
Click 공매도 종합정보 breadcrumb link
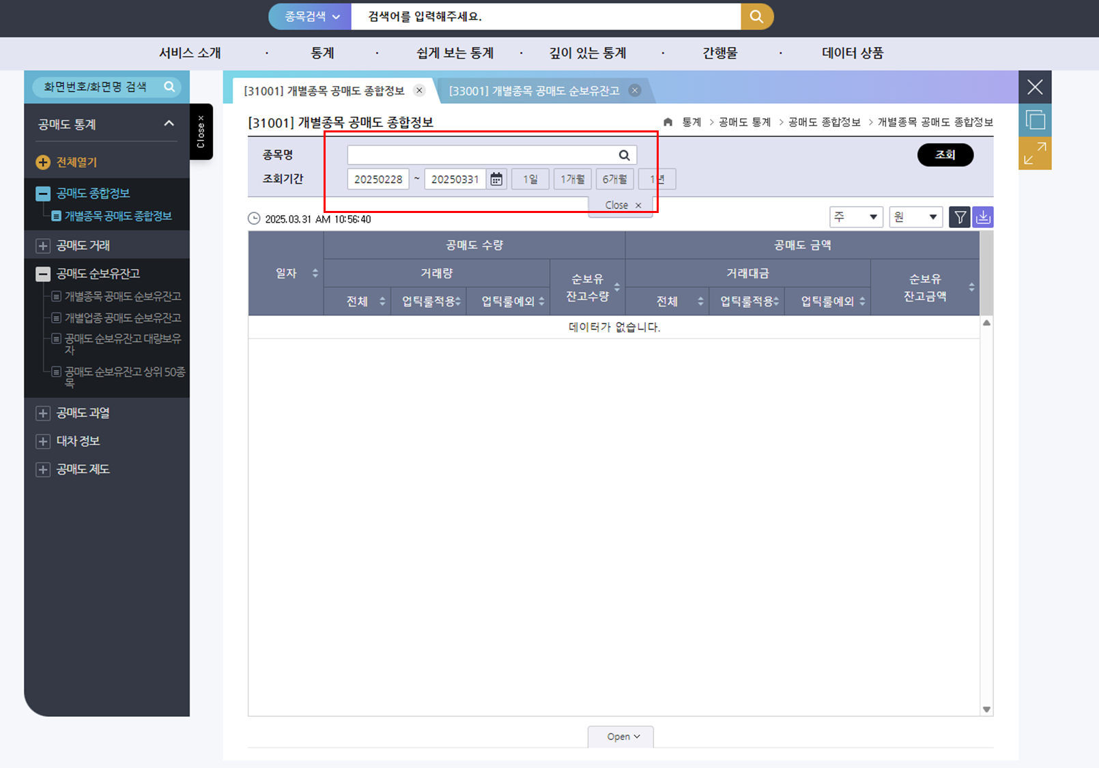(x=825, y=122)
